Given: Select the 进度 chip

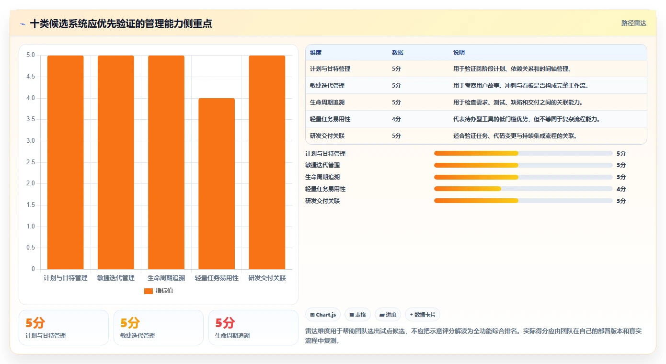Looking at the screenshot, I should (x=388, y=315).
